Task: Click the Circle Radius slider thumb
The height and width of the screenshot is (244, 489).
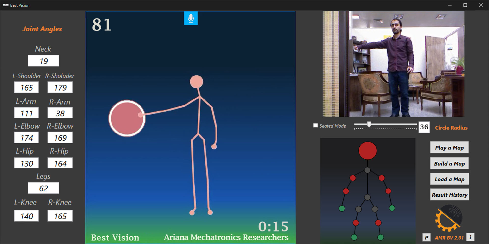Action: click(x=369, y=124)
